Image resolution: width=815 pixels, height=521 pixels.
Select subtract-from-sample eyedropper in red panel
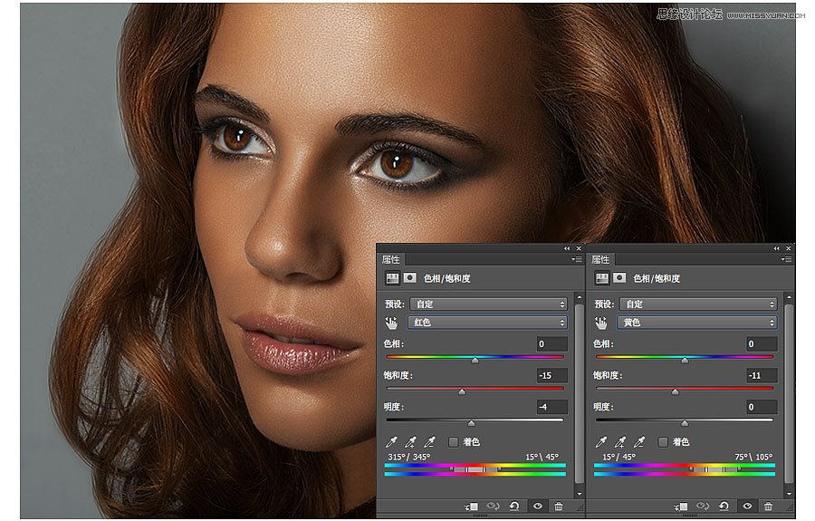click(429, 442)
